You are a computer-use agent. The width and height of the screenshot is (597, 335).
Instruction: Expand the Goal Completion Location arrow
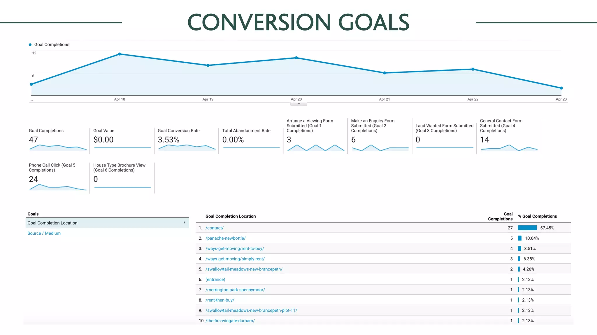pyautogui.click(x=185, y=223)
